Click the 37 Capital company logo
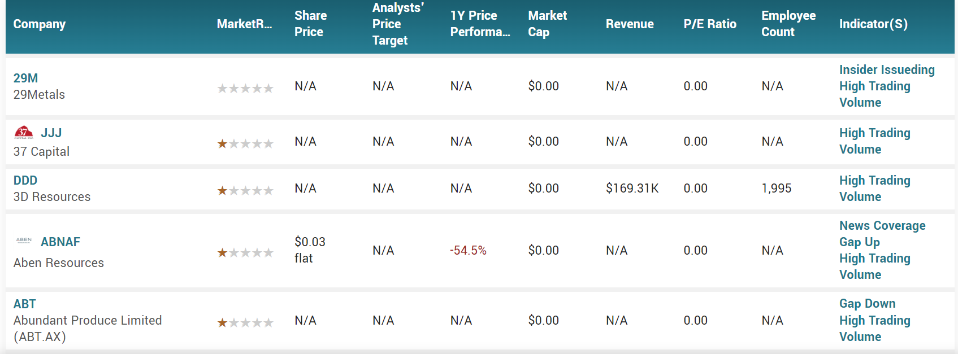958x354 pixels. point(24,133)
